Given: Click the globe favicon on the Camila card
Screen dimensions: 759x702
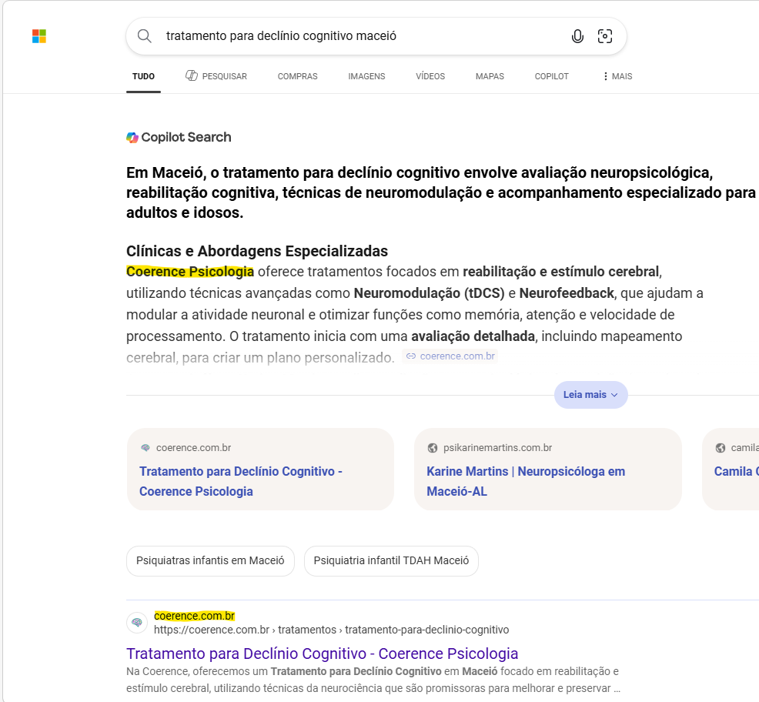Looking at the screenshot, I should click(x=721, y=448).
